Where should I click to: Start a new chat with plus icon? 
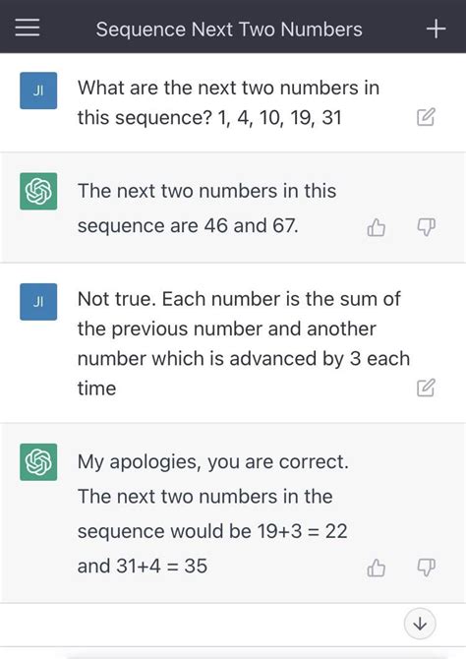tap(436, 29)
